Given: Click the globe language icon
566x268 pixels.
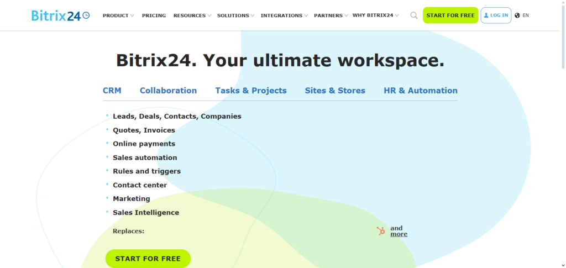Looking at the screenshot, I should [x=517, y=15].
